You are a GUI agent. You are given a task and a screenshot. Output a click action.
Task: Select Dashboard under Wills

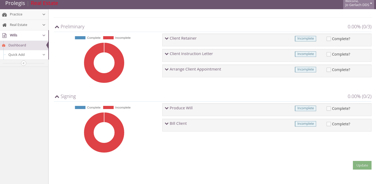pos(24,45)
